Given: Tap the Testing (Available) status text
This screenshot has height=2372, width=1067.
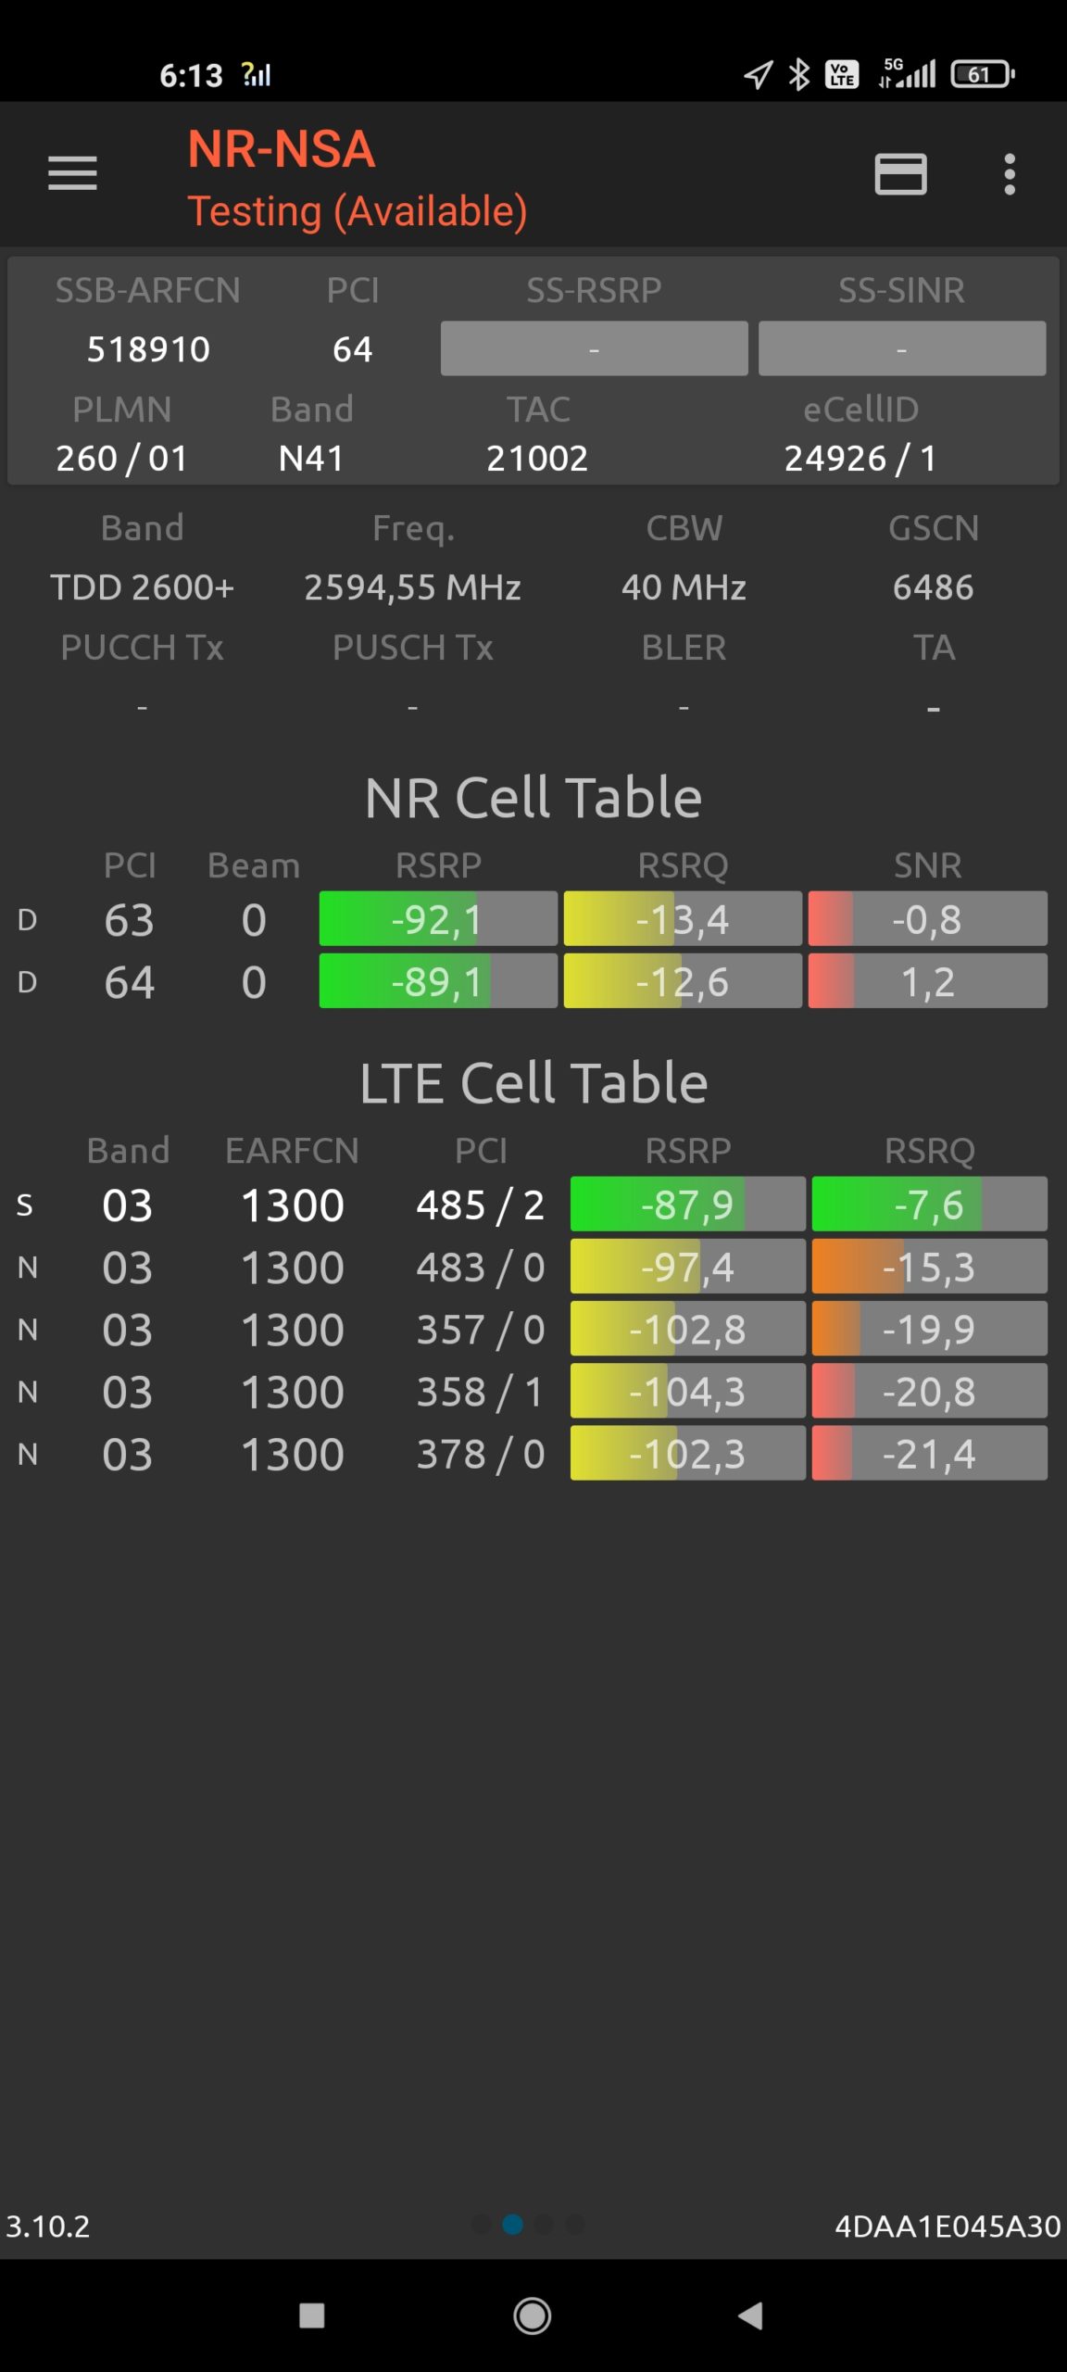Looking at the screenshot, I should point(357,211).
